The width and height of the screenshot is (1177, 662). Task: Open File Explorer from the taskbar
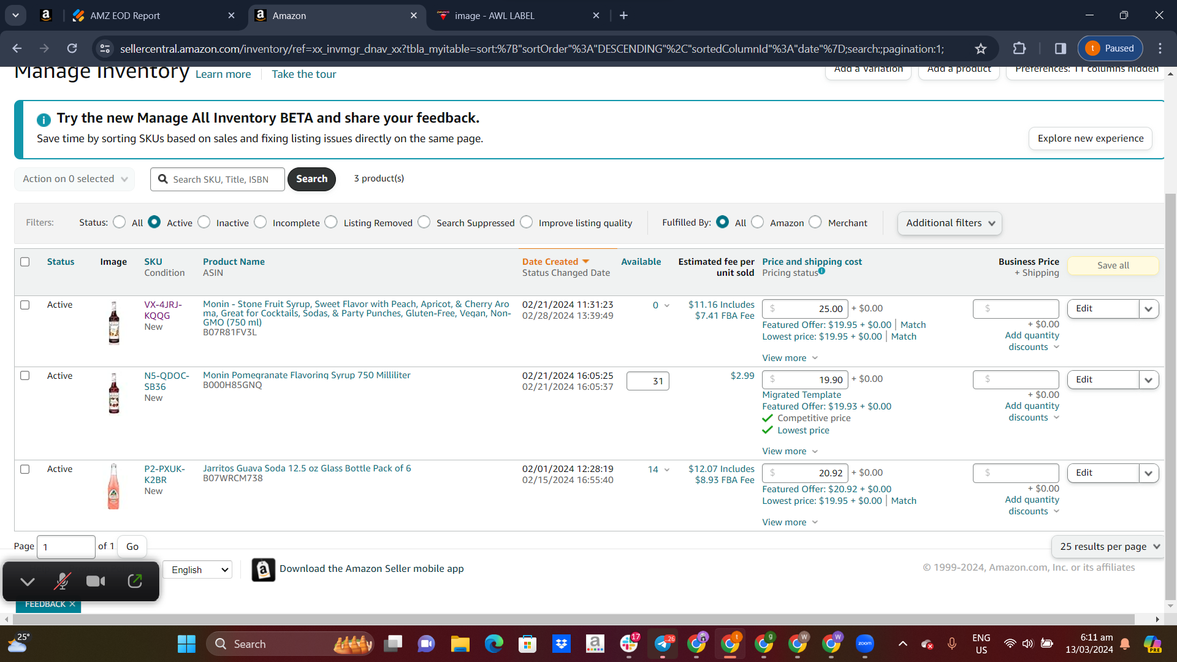click(460, 644)
